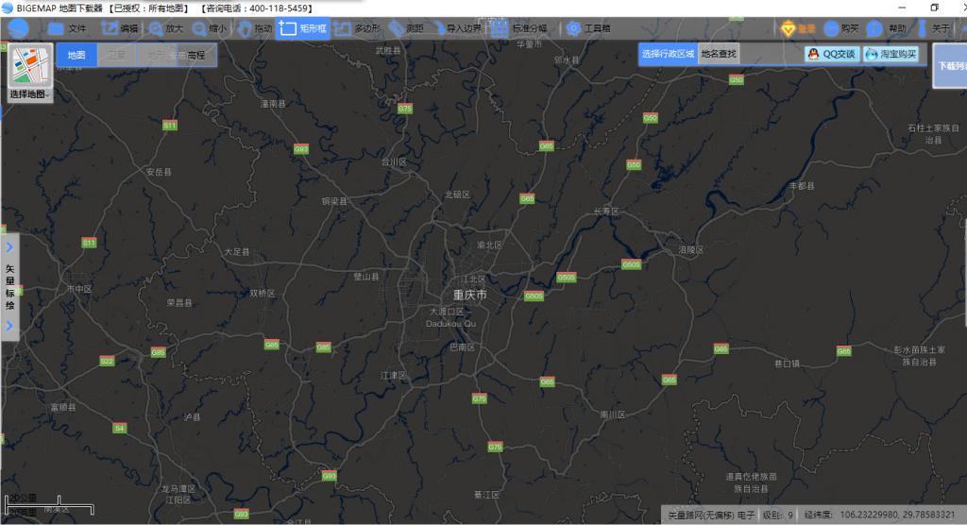This screenshot has height=525, width=967.
Task: Expand the 矢量标绘 side panel arrow
Action: tap(9, 247)
